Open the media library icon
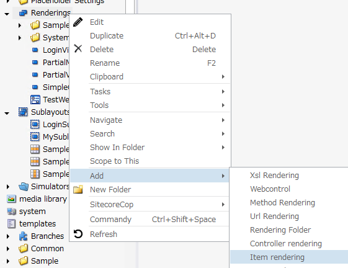Screen dimensions: 348x268 tap(11, 199)
